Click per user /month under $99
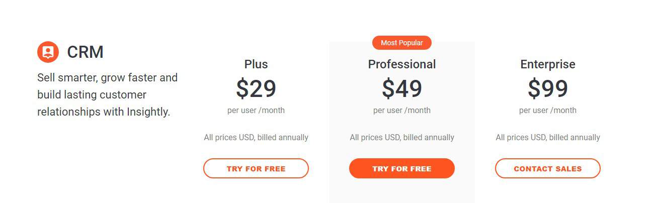 click(548, 111)
